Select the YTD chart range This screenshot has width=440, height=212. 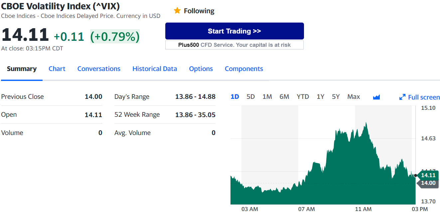[x=303, y=97]
